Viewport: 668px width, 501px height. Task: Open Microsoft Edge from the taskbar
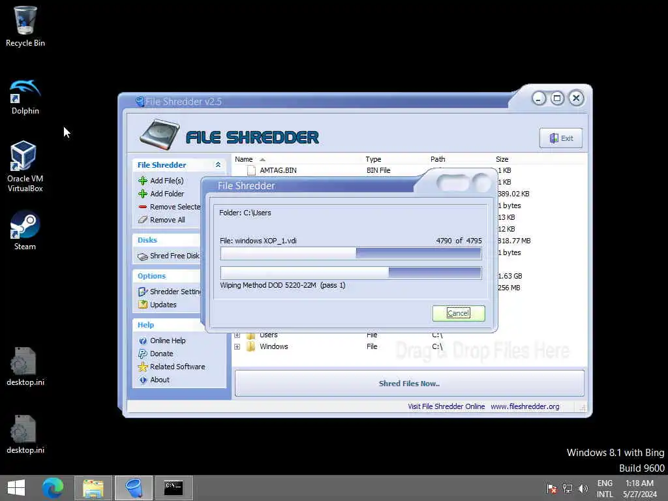click(x=53, y=488)
